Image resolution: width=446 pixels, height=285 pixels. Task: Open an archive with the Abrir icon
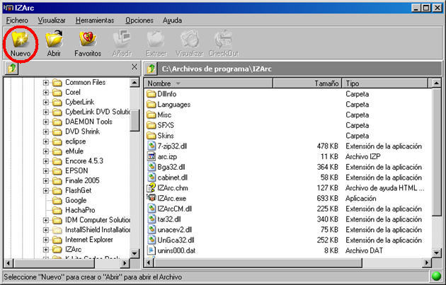[x=54, y=41]
